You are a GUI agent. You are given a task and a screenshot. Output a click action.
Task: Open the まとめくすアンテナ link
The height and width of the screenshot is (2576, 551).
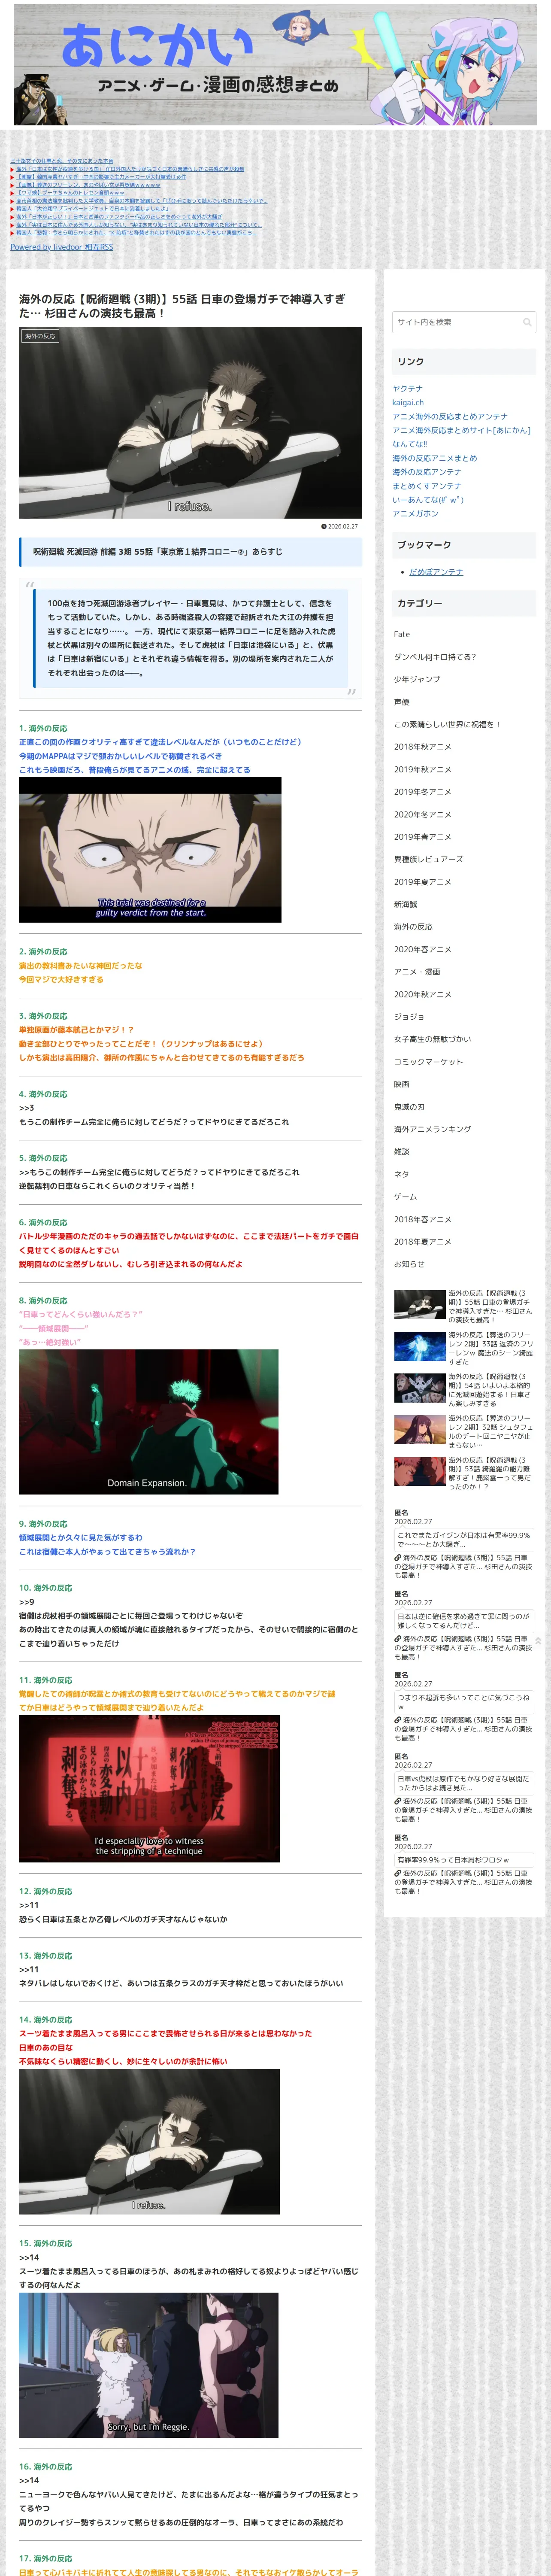pos(426,486)
